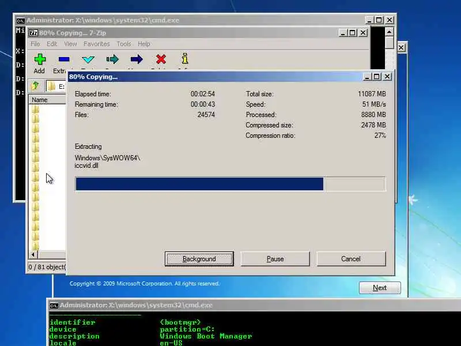The image size is (461, 346).
Task: Click Next in the Windows setup window
Action: point(380,288)
